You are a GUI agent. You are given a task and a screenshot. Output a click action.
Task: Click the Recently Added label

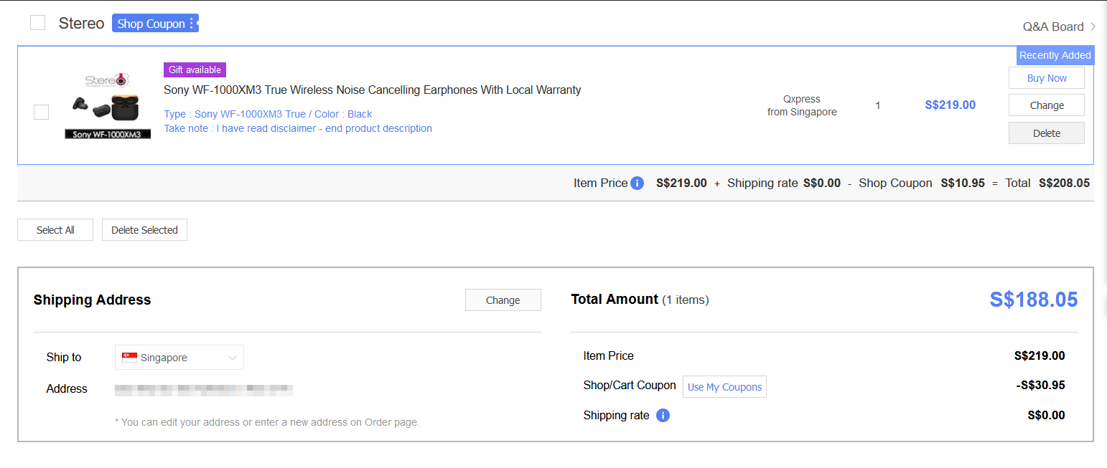[x=1055, y=55]
